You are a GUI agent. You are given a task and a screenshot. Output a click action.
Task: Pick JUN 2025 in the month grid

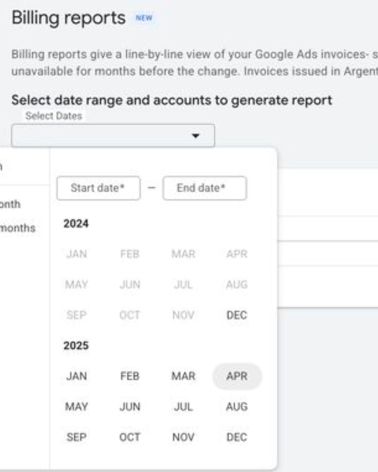click(129, 406)
